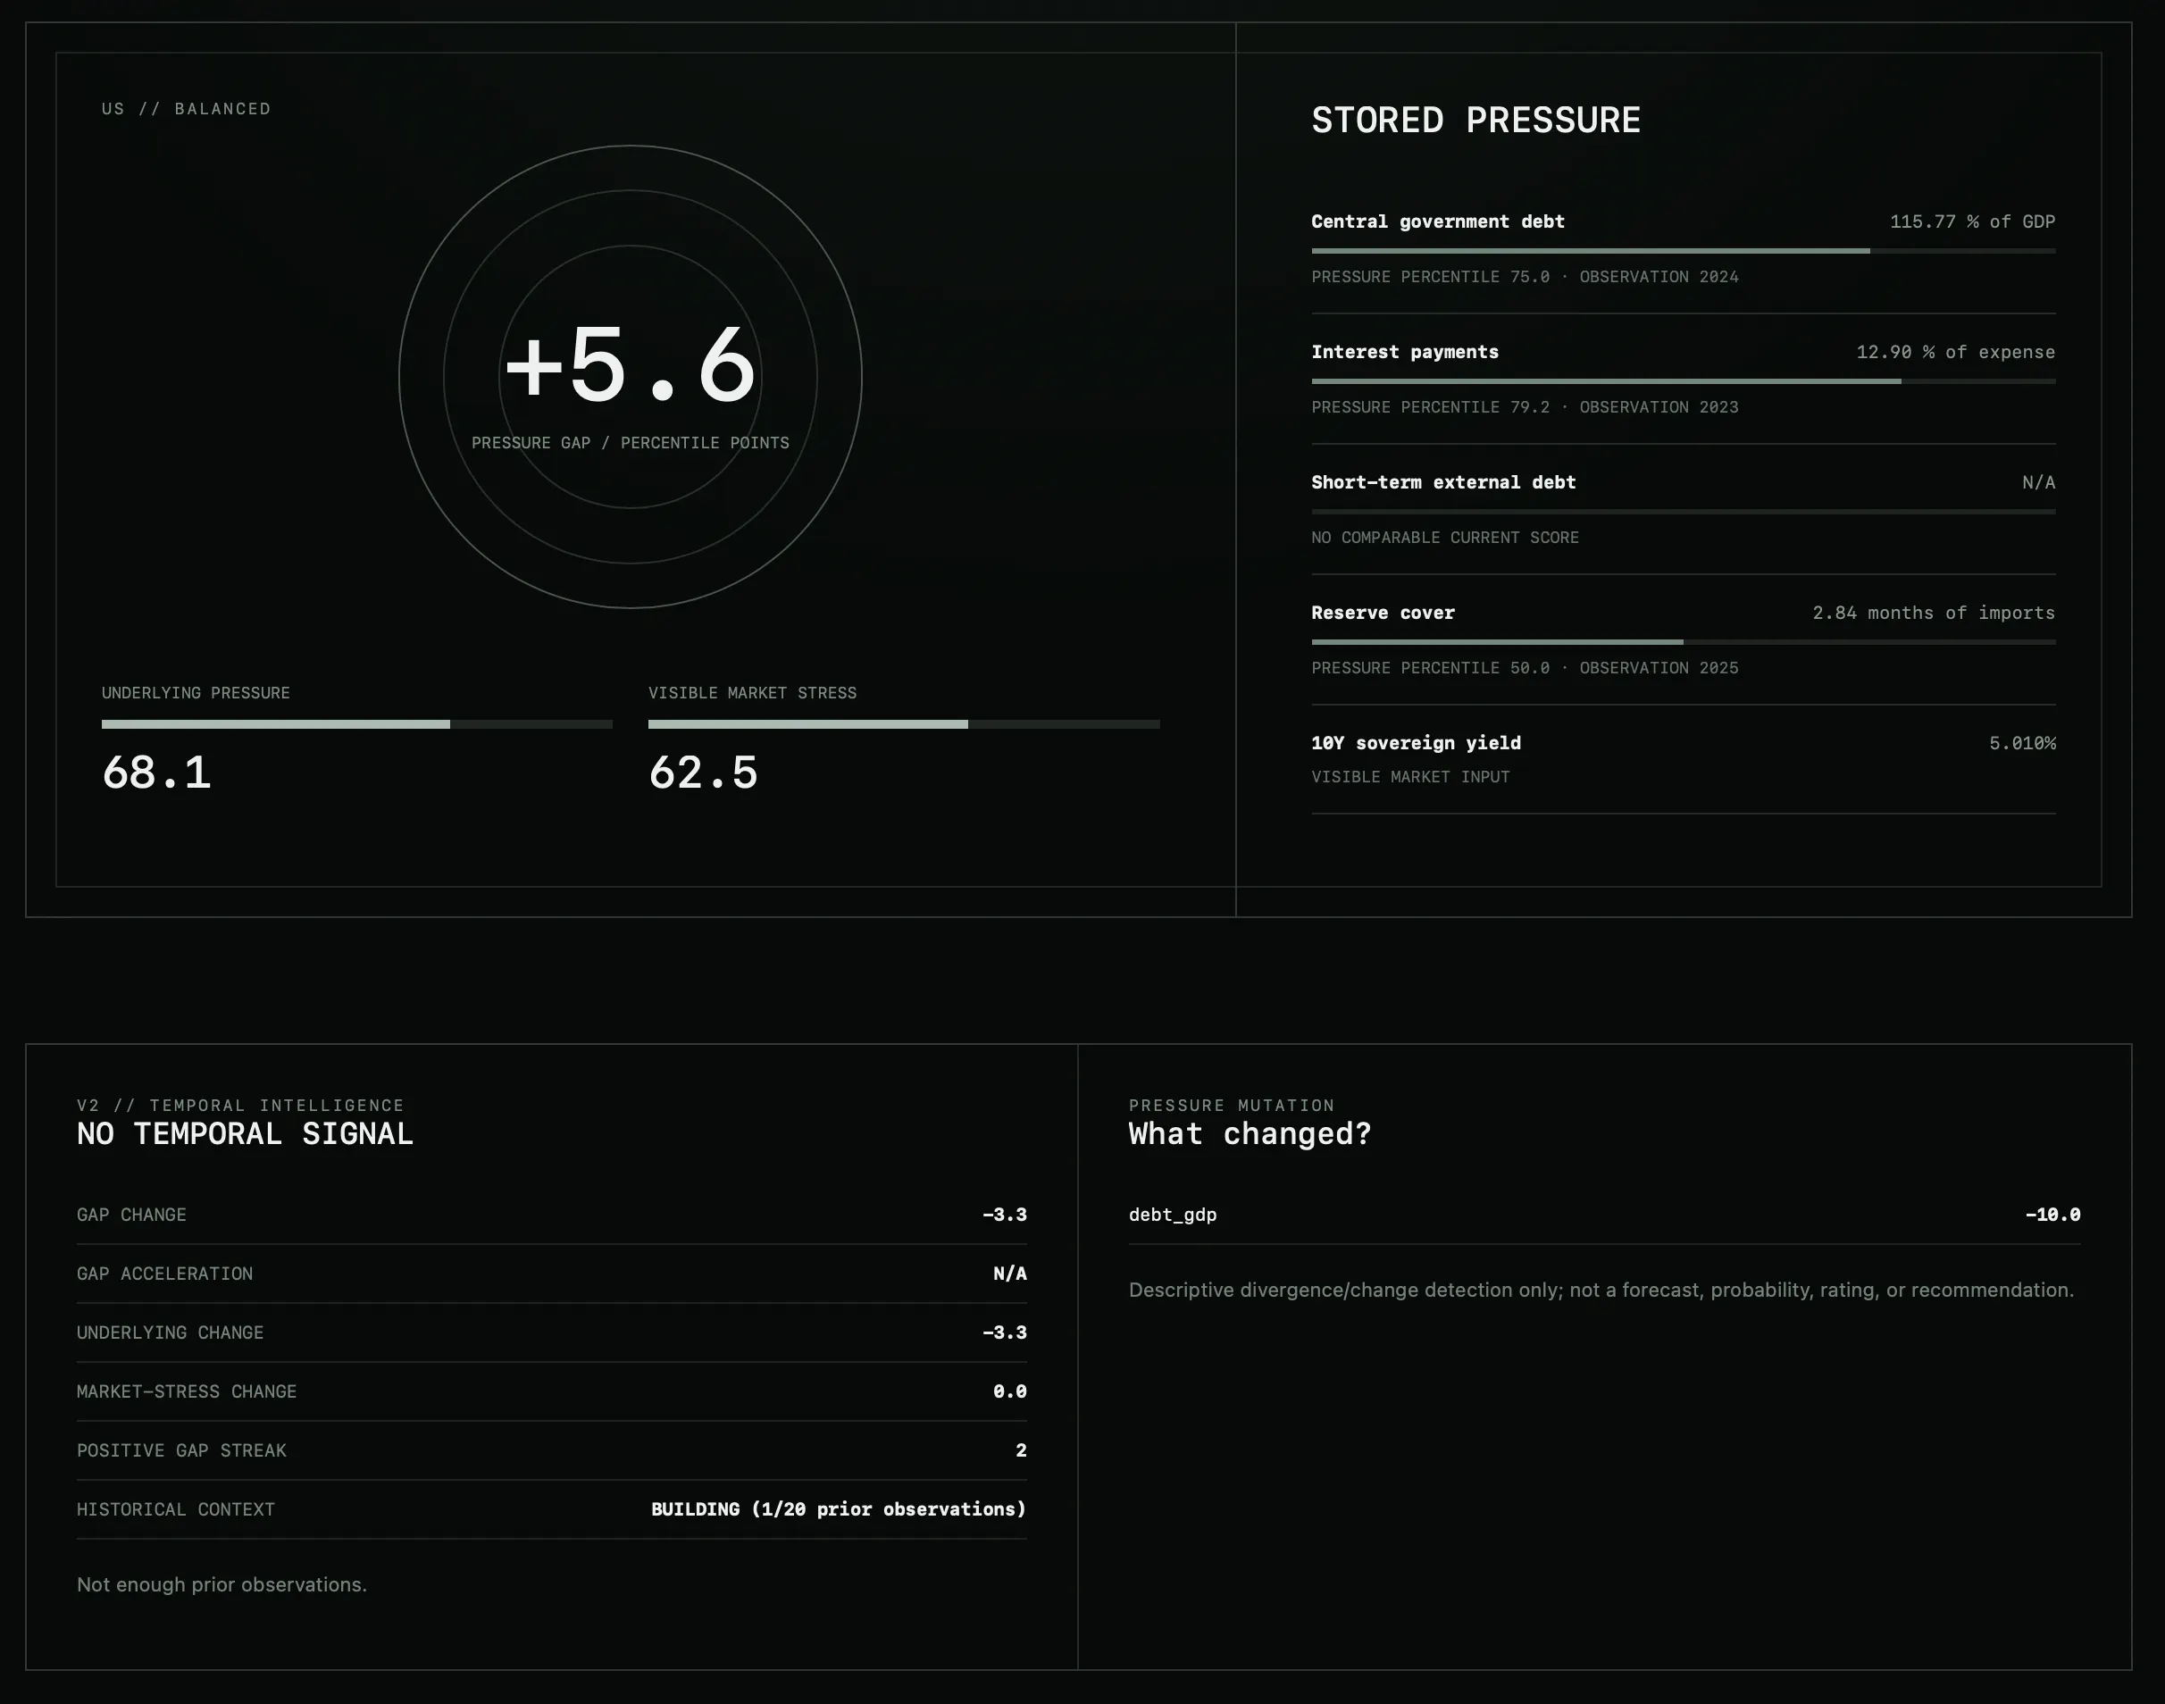Click the MARKET-STRESS CHANGE row label
This screenshot has height=1704, width=2165.
pos(187,1391)
